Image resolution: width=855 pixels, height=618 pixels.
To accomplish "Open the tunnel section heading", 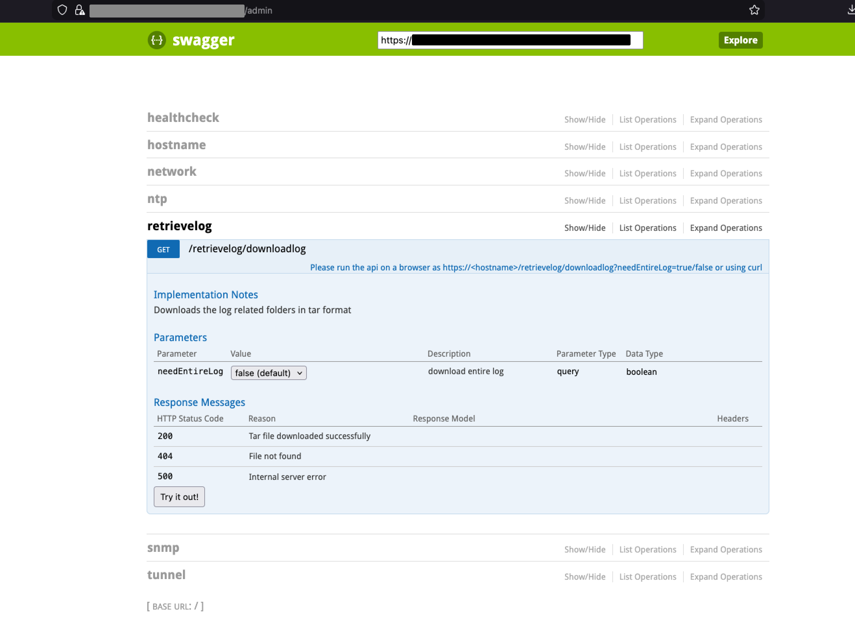I will 166,575.
